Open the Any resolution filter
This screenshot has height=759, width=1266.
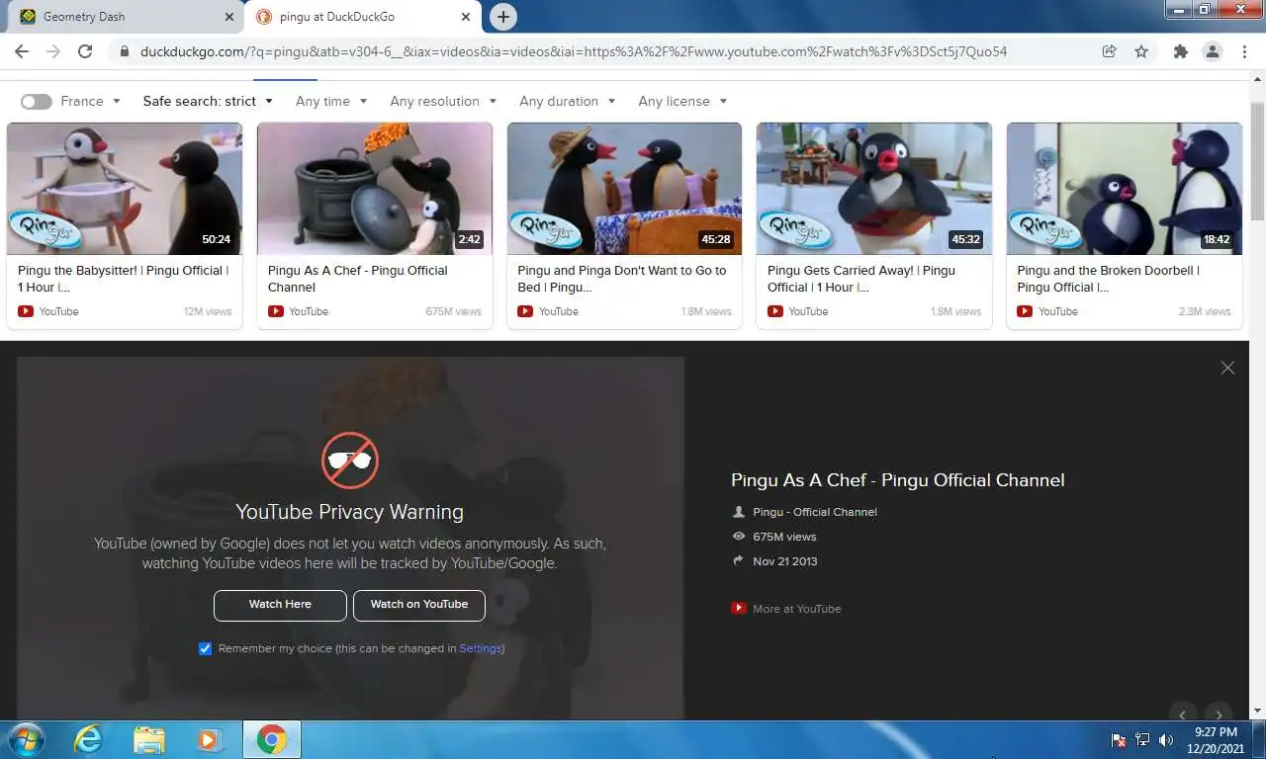click(443, 101)
